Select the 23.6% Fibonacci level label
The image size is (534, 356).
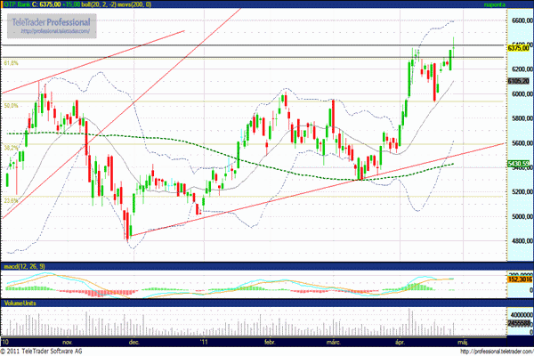click(12, 200)
